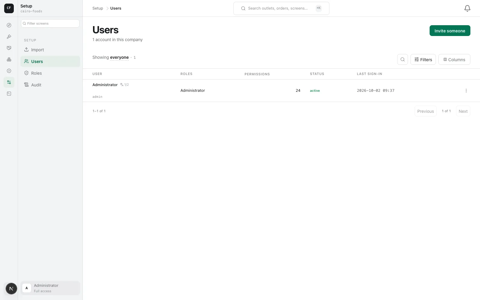Open the compass icon in the rail
Viewport: 480px width, 300px height.
click(9, 25)
